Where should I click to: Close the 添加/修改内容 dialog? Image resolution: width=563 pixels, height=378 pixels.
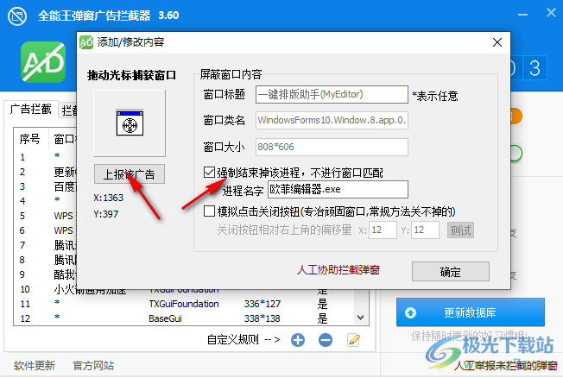[497, 42]
